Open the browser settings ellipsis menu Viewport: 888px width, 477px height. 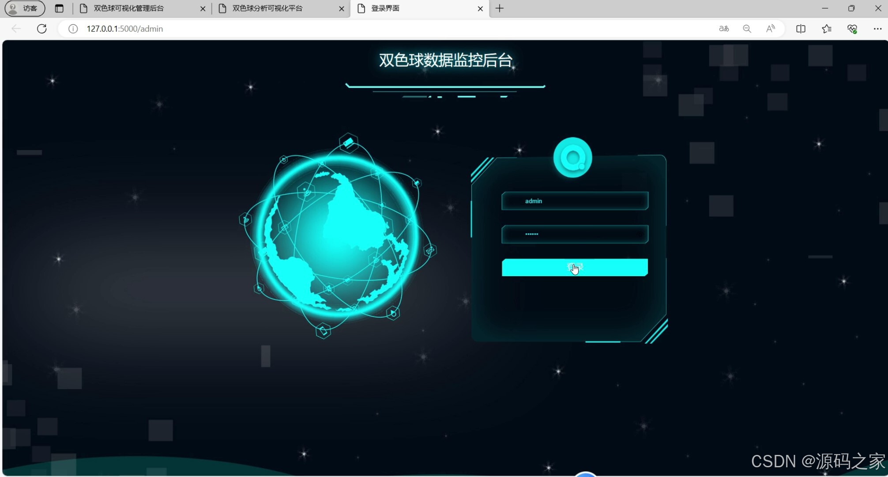pyautogui.click(x=877, y=29)
